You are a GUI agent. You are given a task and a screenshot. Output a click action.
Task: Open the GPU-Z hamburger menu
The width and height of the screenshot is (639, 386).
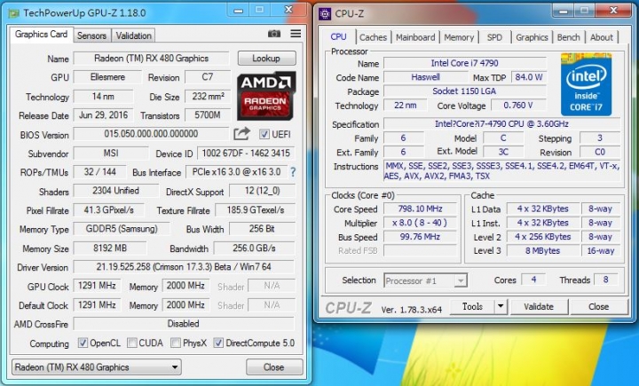296,34
